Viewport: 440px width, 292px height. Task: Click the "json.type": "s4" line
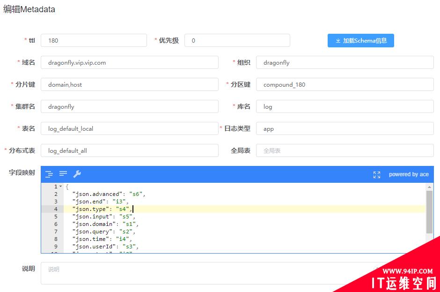102,209
